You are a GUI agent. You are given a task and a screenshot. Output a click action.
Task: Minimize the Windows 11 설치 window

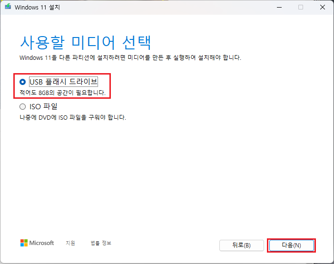click(279, 7)
